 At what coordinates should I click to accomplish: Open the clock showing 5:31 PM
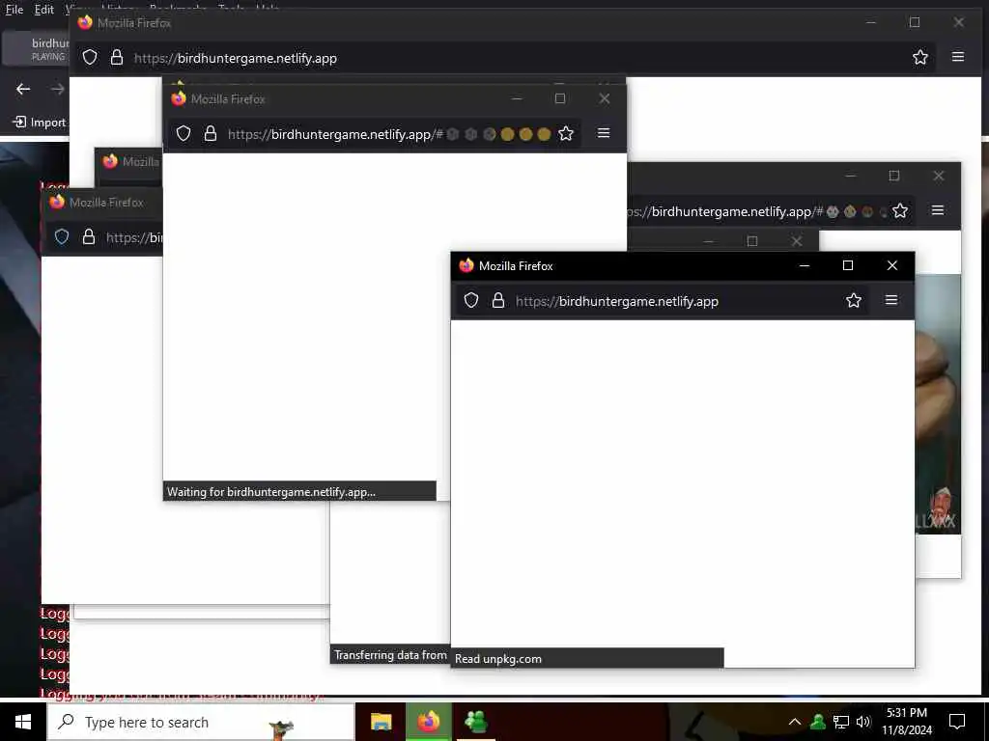pyautogui.click(x=906, y=722)
